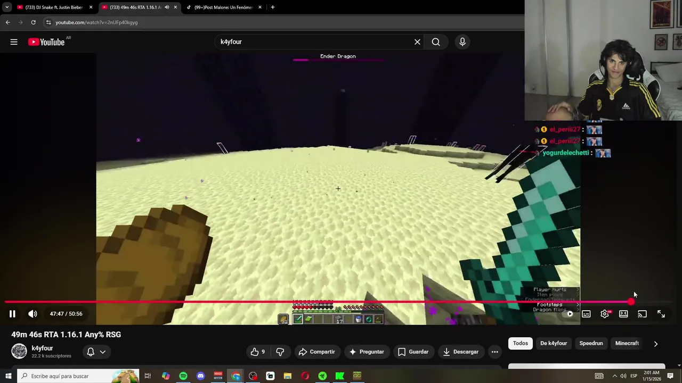682x383 pixels.
Task: View site information icon in address bar
Action: pos(48,22)
